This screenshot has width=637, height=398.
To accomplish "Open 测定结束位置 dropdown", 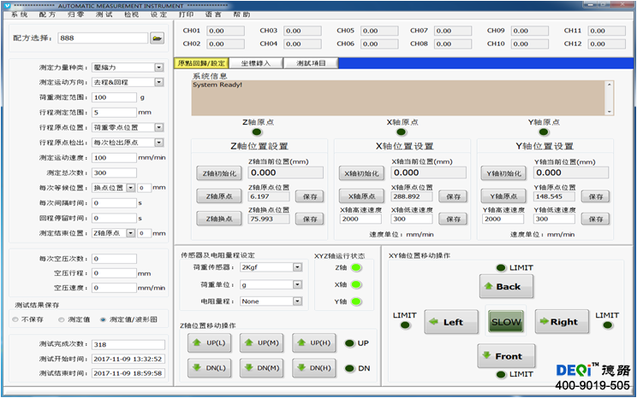I will [x=130, y=233].
